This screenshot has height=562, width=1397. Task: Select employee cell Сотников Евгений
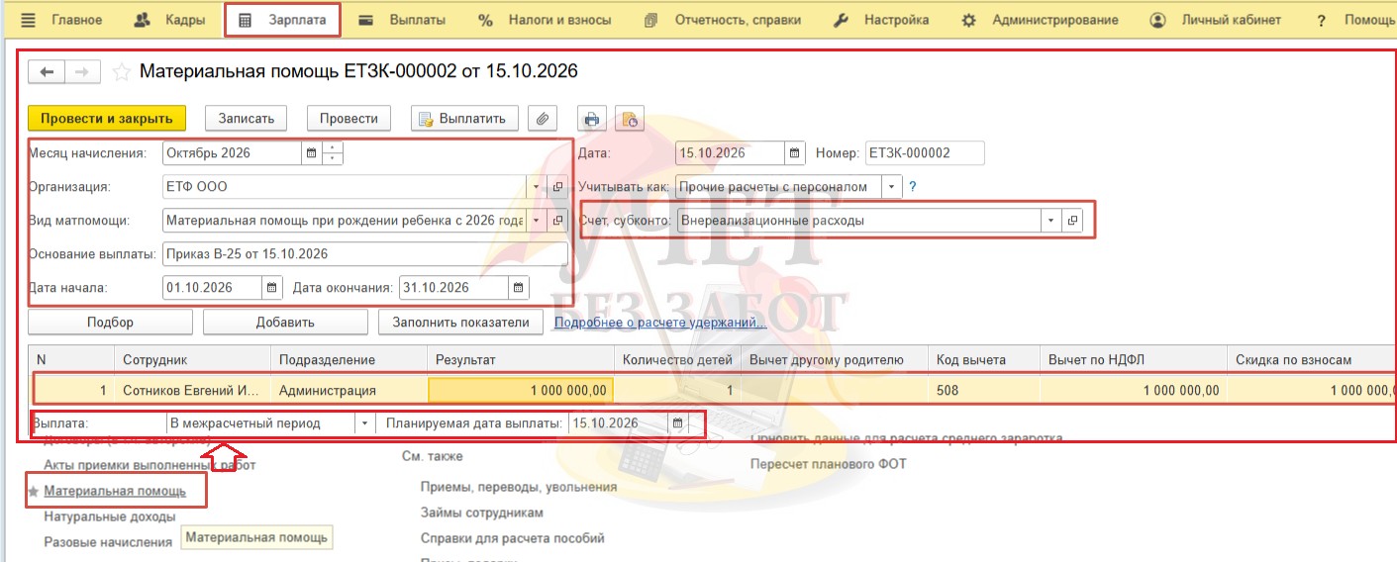(x=192, y=391)
